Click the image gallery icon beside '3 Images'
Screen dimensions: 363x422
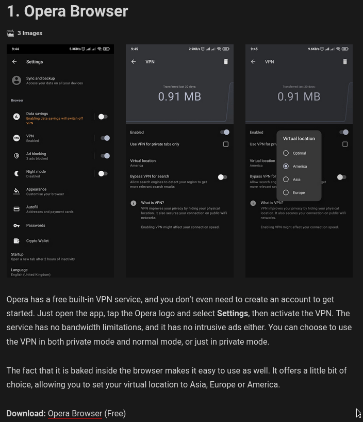[x=10, y=33]
